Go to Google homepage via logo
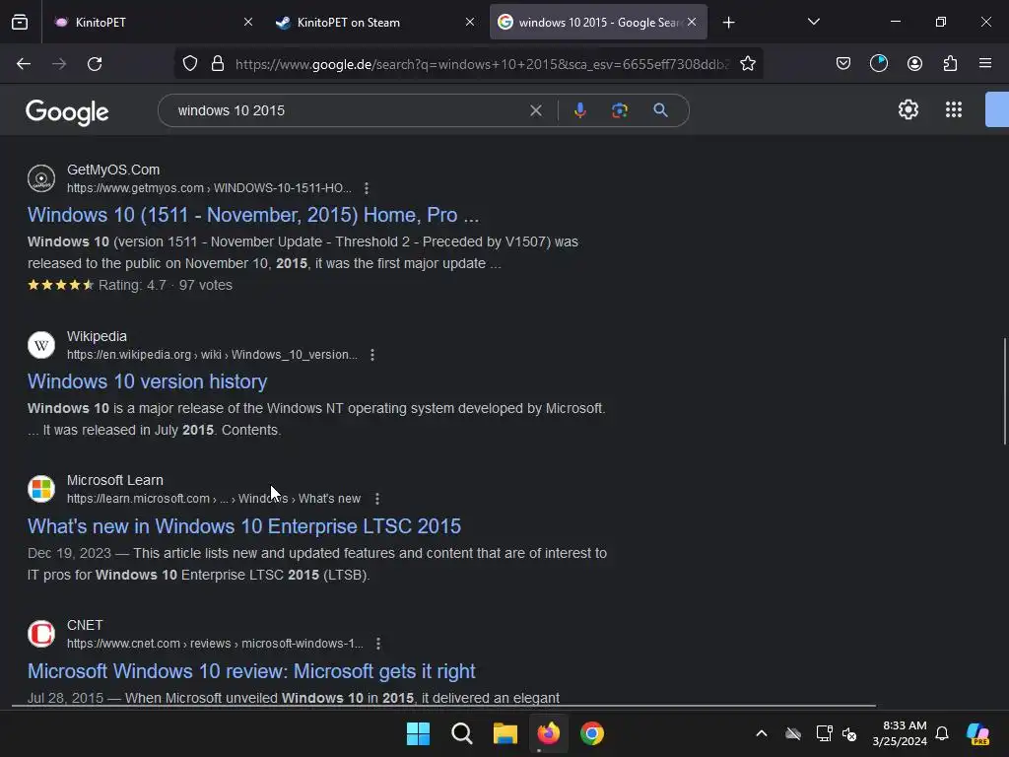The width and height of the screenshot is (1009, 757). point(67,112)
